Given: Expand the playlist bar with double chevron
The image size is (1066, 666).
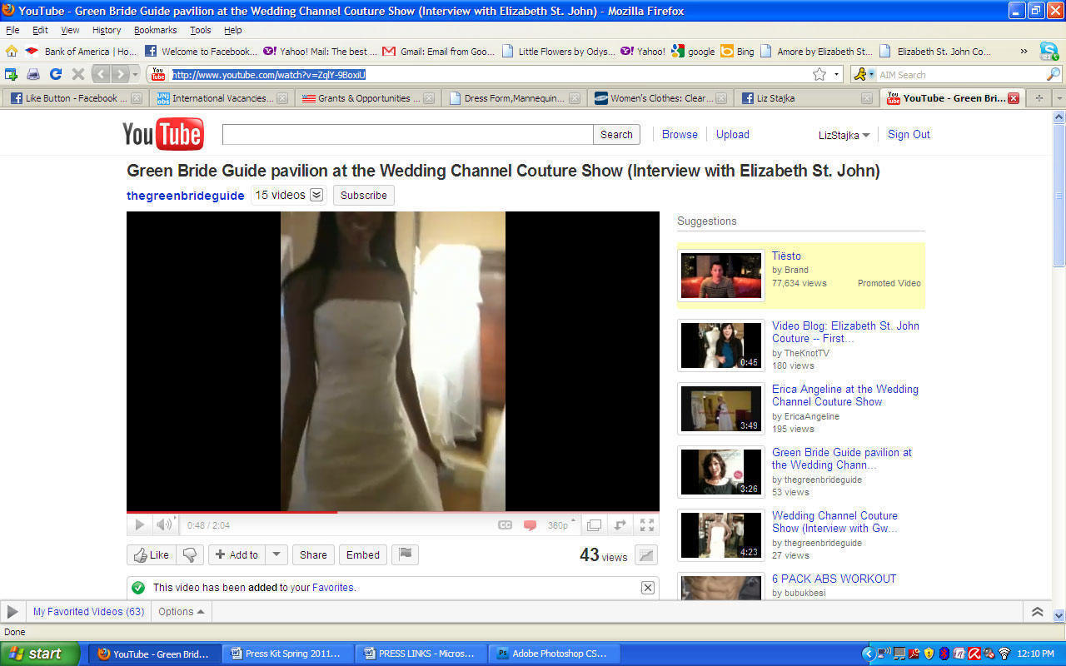Looking at the screenshot, I should 1038,612.
